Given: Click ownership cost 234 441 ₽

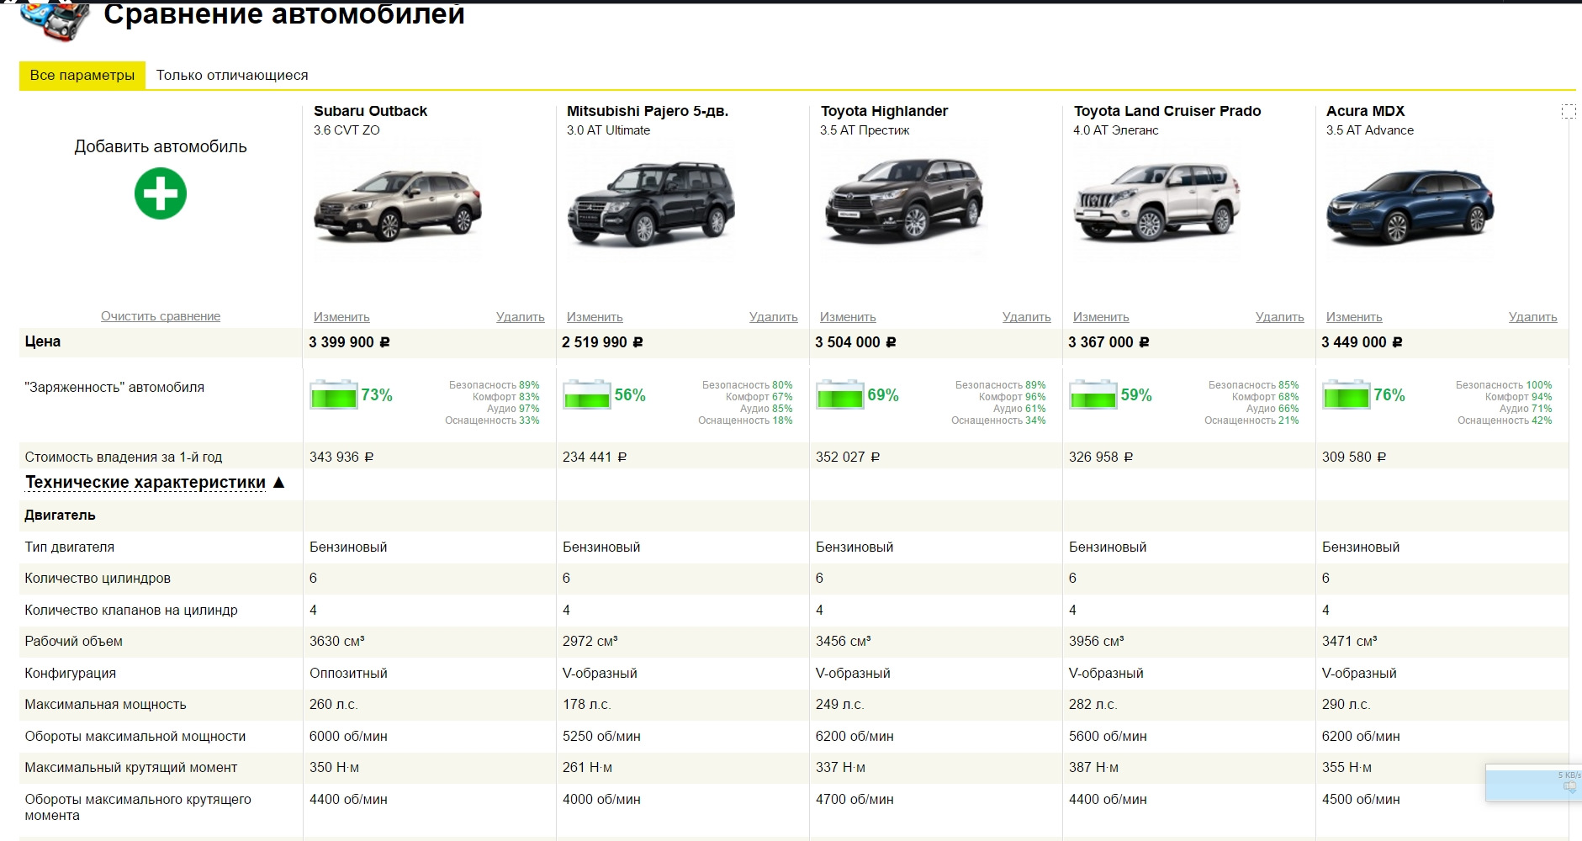Looking at the screenshot, I should click(x=595, y=457).
